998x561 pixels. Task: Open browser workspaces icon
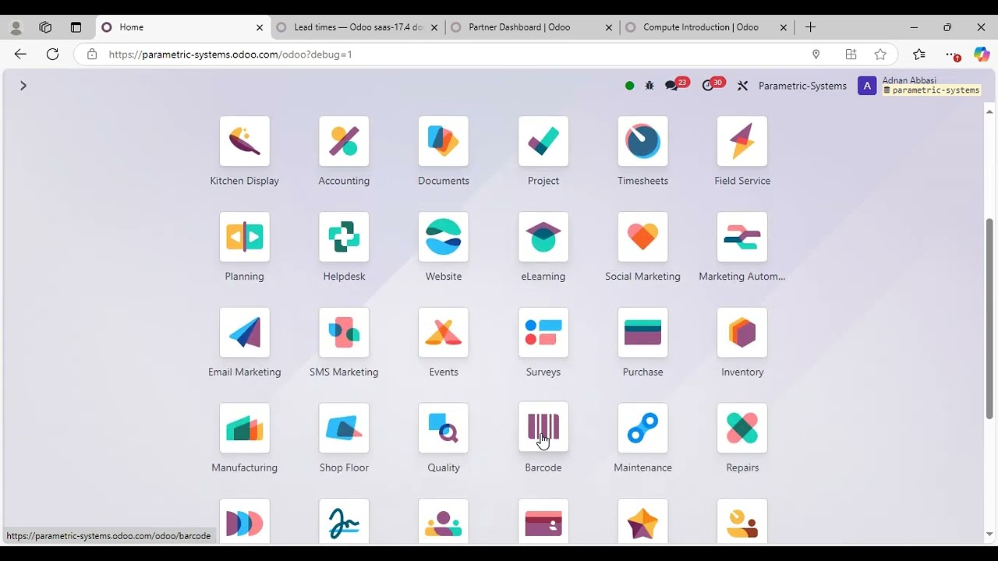pyautogui.click(x=45, y=27)
